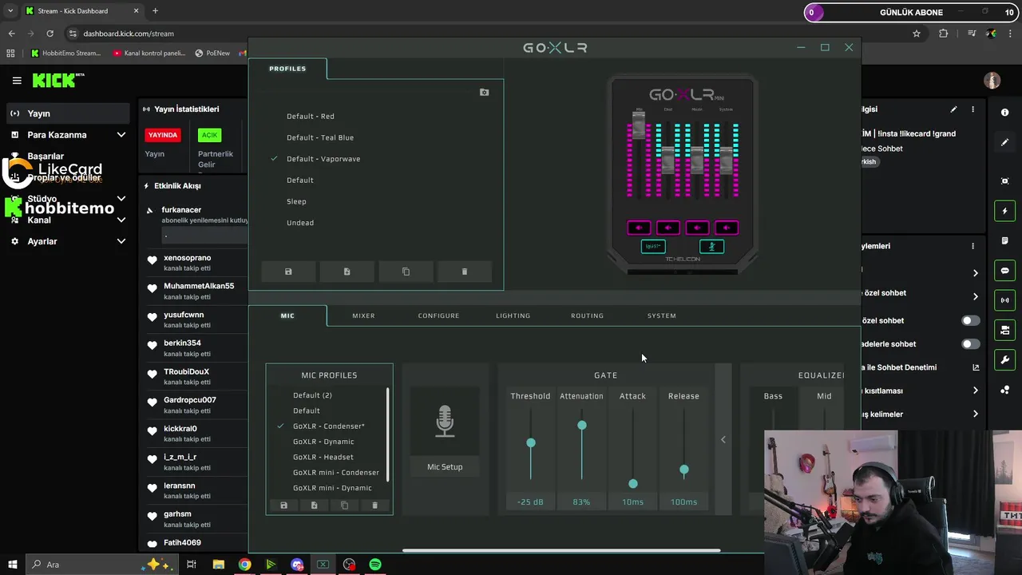The width and height of the screenshot is (1022, 575).
Task: Copy the selected mic profile
Action: (x=344, y=506)
